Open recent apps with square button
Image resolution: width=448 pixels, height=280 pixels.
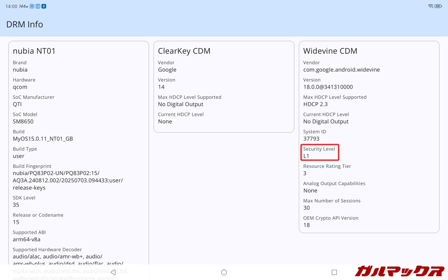click(334, 272)
